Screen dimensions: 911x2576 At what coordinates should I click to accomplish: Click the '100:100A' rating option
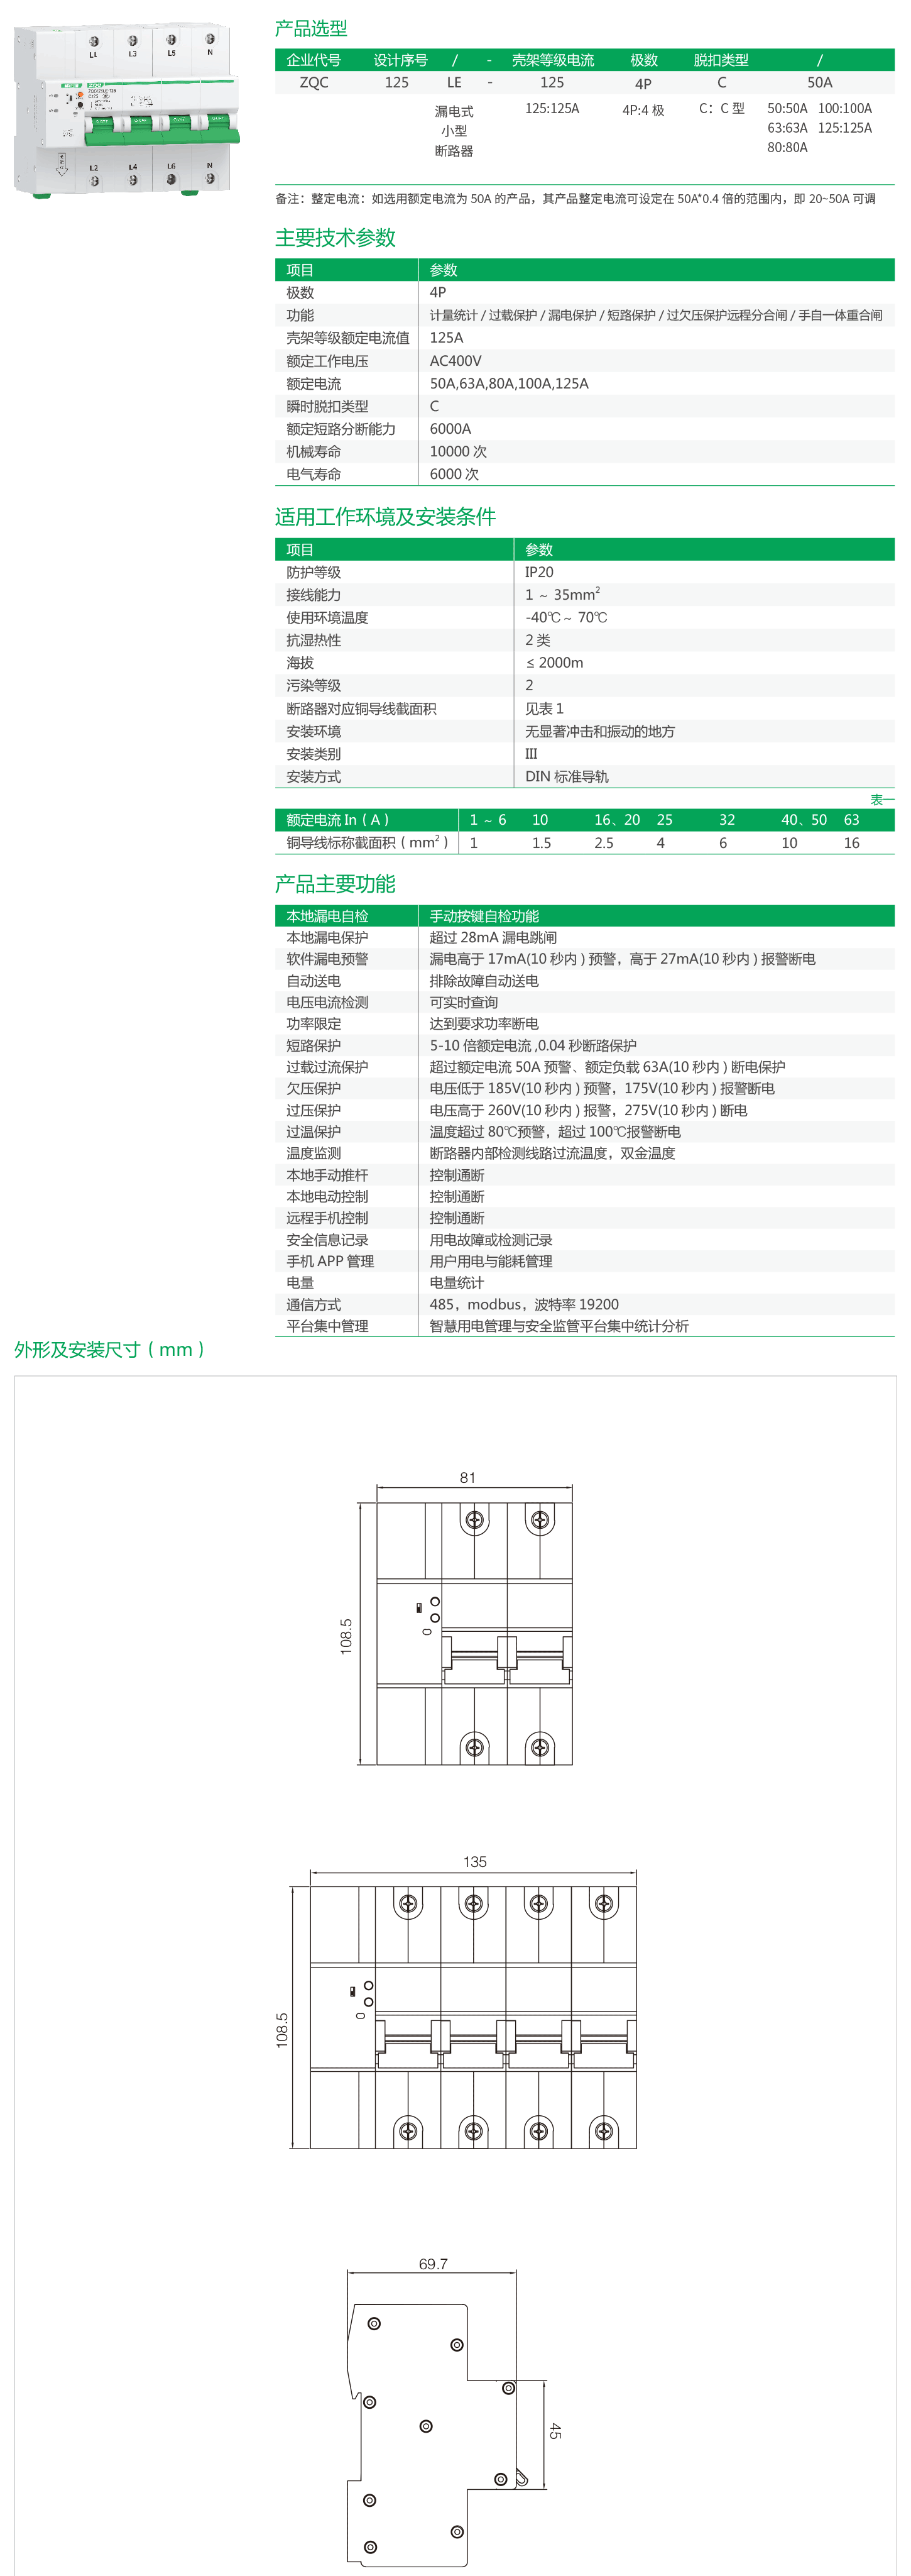845,108
